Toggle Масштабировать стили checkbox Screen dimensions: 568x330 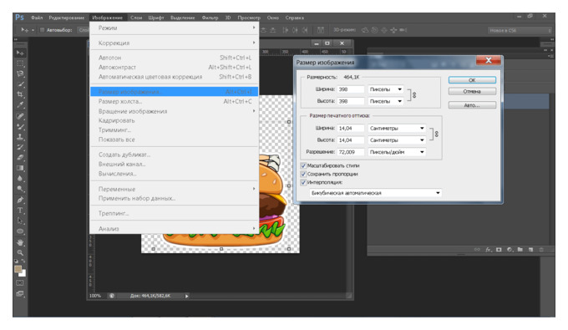[x=303, y=165]
